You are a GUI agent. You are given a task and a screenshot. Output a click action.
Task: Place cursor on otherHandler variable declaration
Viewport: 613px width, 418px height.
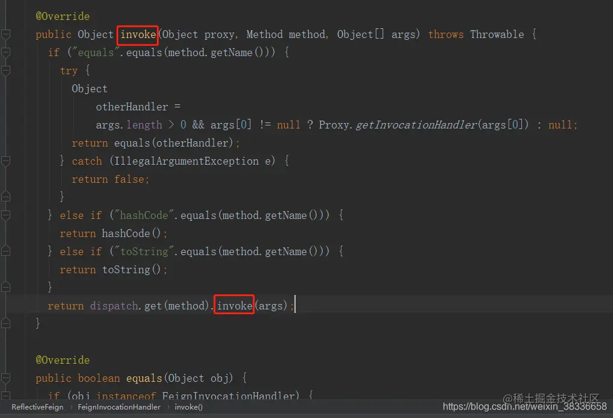[x=132, y=107]
